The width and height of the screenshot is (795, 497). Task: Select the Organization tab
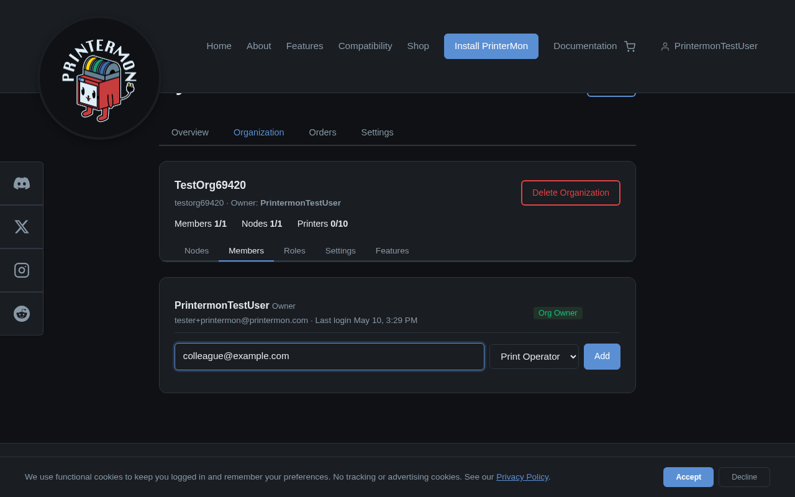[x=259, y=132]
